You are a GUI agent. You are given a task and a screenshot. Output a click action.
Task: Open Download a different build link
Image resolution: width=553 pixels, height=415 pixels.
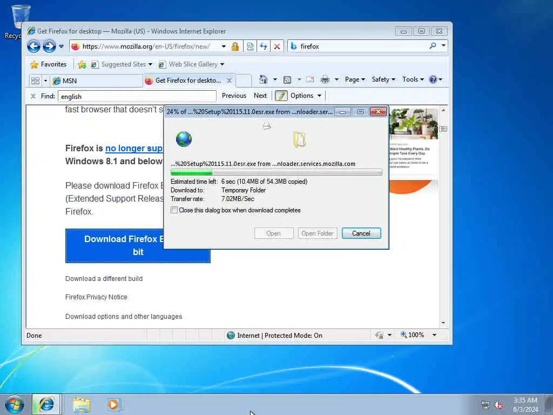[104, 278]
